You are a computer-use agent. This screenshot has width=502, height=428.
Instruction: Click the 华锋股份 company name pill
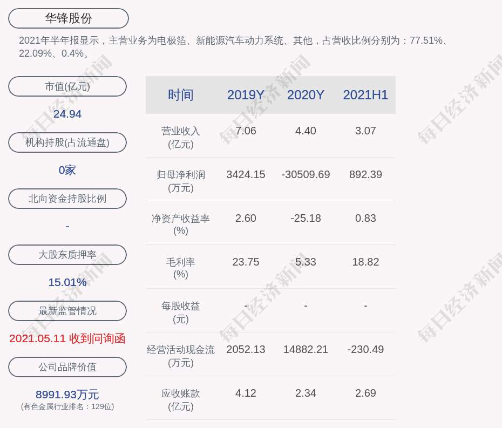pyautogui.click(x=69, y=18)
